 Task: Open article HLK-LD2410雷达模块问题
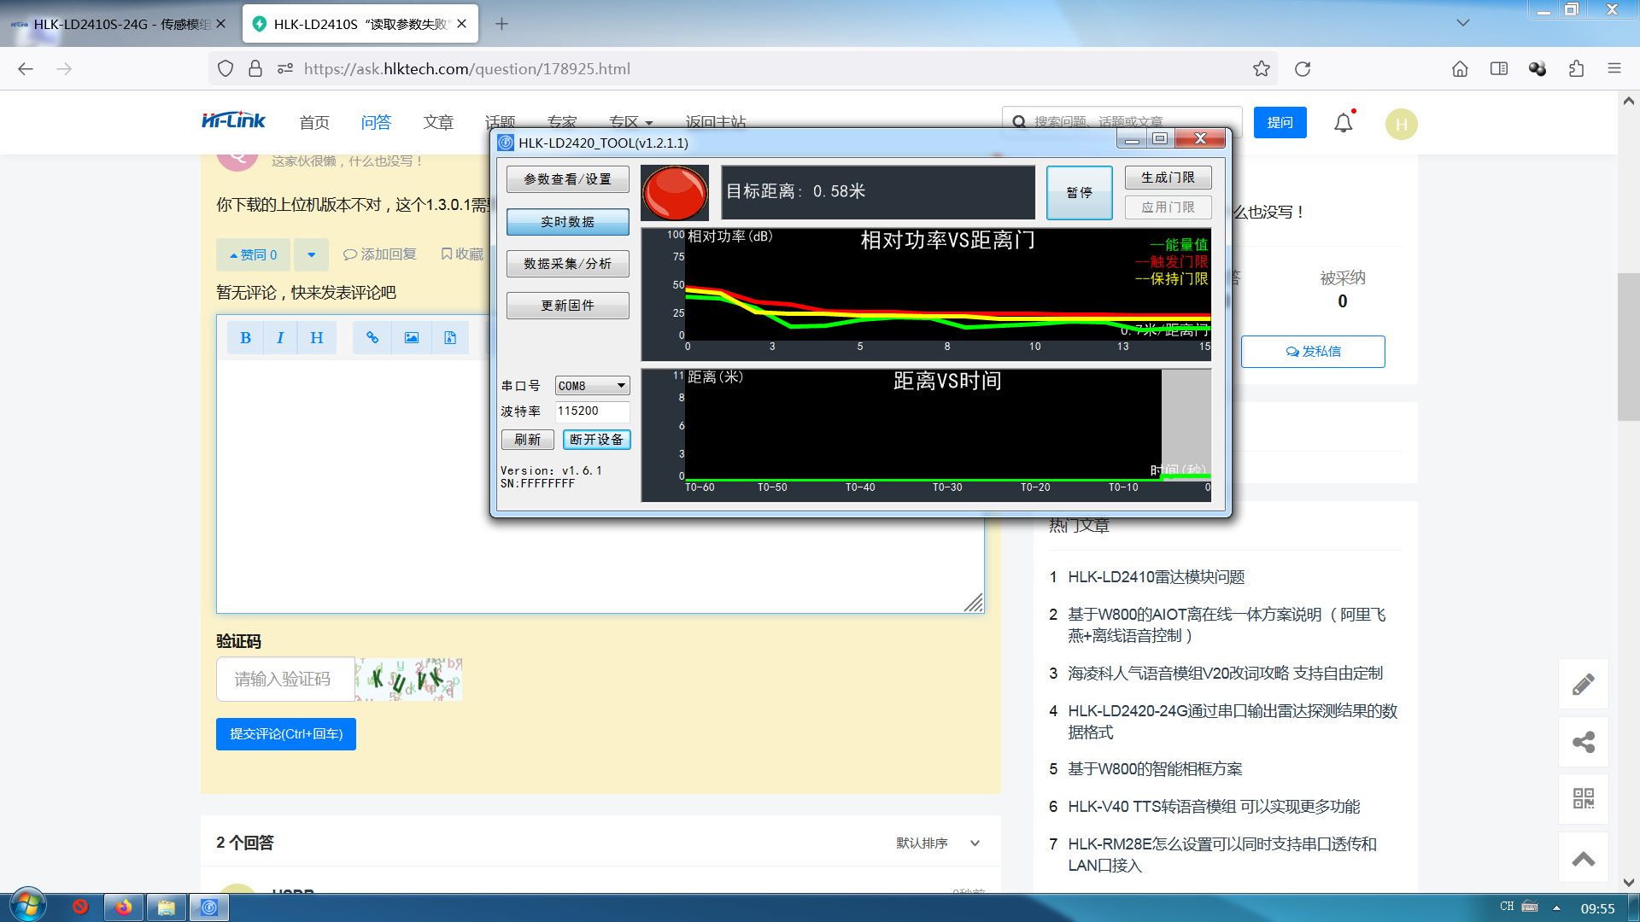coord(1157,577)
